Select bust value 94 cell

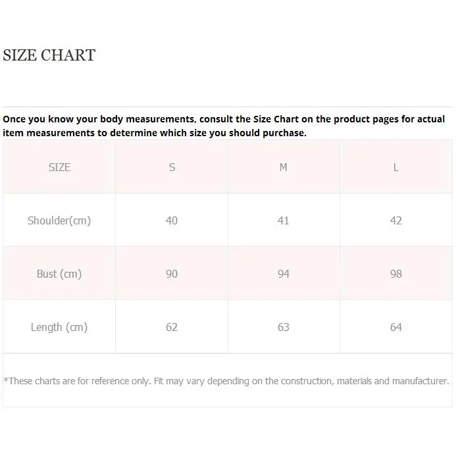pos(284,274)
